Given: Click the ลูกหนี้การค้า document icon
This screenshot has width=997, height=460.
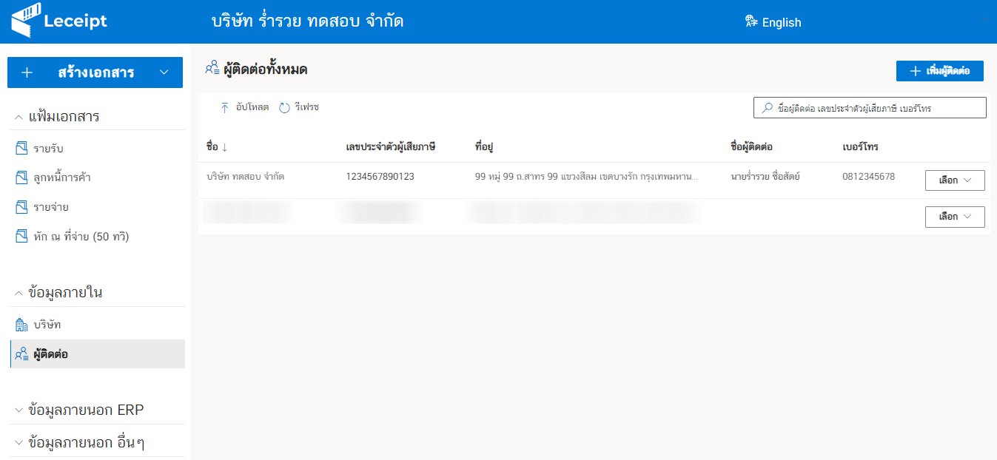Looking at the screenshot, I should click(x=21, y=177).
